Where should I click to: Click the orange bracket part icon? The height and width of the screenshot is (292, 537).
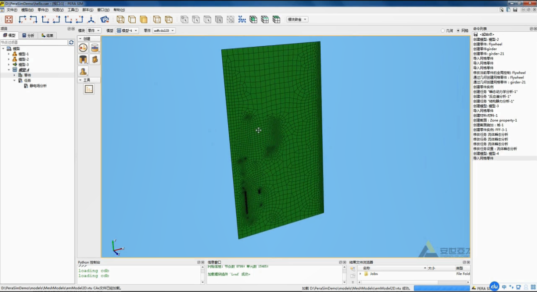(x=95, y=60)
